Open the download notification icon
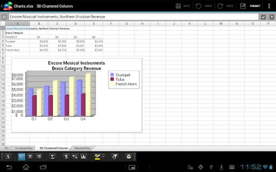Image resolution: width=276 pixels, height=172 pixels. pyautogui.click(x=222, y=167)
